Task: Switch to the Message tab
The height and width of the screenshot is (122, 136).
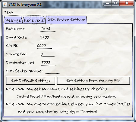Action: point(13,20)
